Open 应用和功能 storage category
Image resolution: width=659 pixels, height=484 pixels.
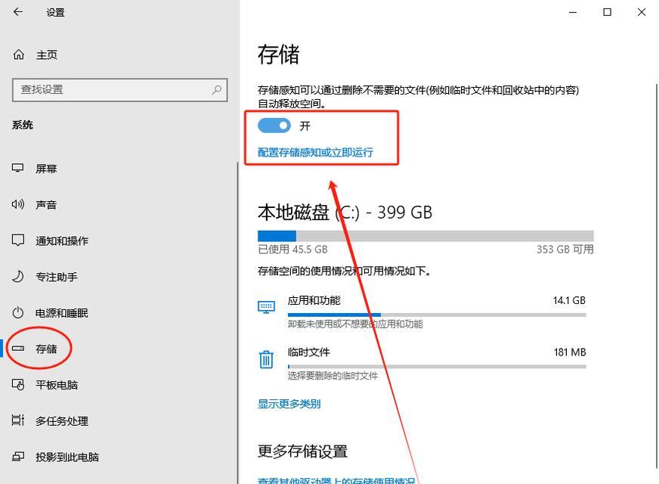tap(422, 312)
